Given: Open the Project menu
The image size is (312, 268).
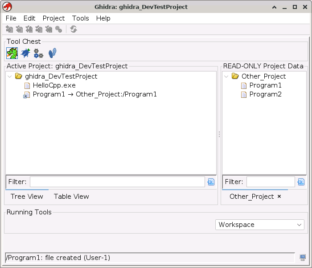Looking at the screenshot, I should click(x=53, y=18).
